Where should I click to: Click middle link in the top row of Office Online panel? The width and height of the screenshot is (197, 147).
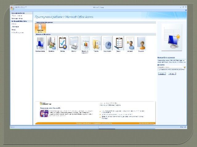[x=111, y=105]
